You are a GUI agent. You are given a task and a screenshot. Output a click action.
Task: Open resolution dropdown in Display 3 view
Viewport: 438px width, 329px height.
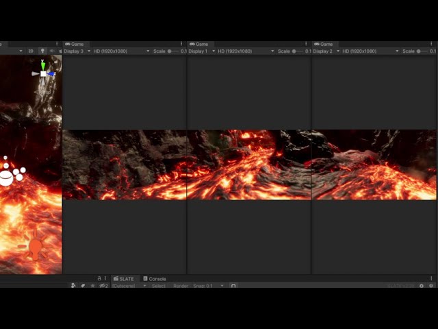[120, 51]
